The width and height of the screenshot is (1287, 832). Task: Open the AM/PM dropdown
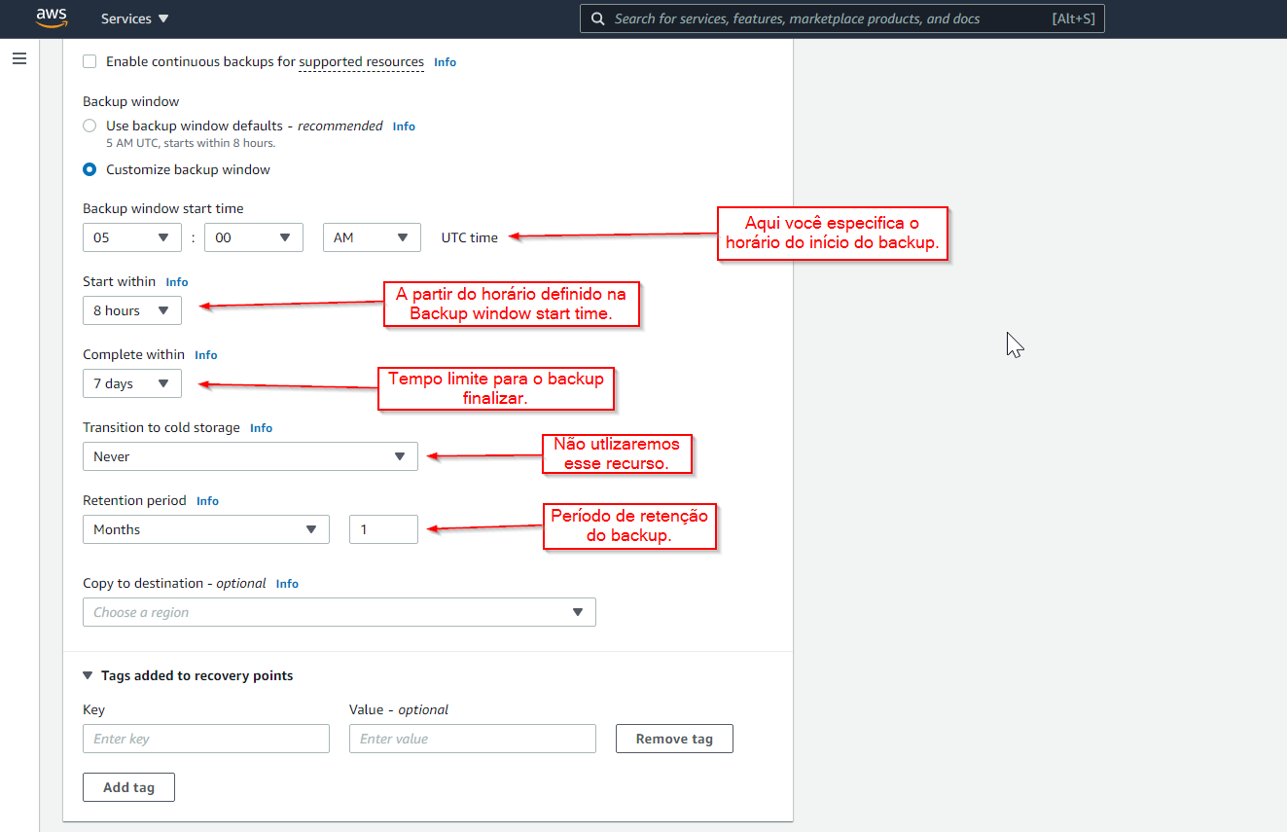tap(371, 237)
